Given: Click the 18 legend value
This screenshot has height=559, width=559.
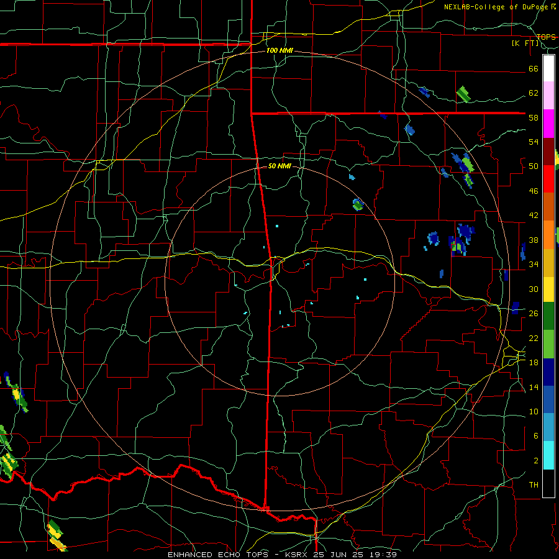Looking at the screenshot, I should coord(534,363).
